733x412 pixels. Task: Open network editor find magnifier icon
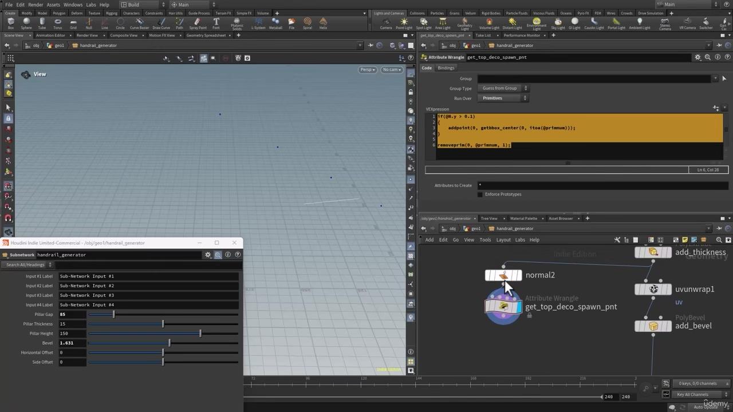[x=719, y=240]
